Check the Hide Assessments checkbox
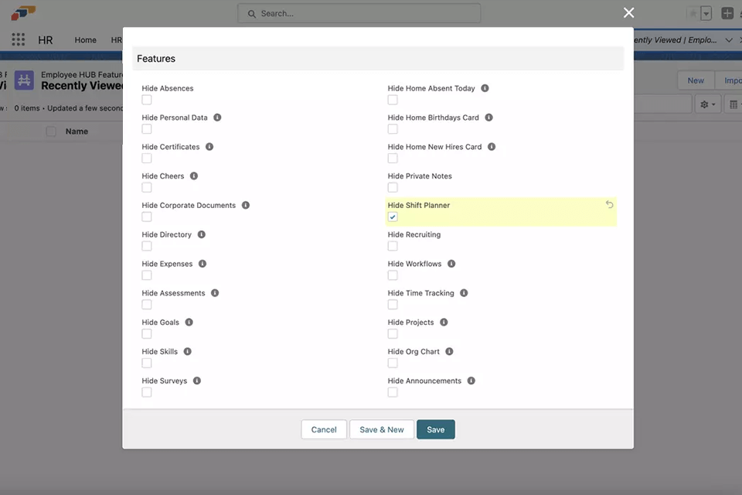742x495 pixels. tap(147, 305)
